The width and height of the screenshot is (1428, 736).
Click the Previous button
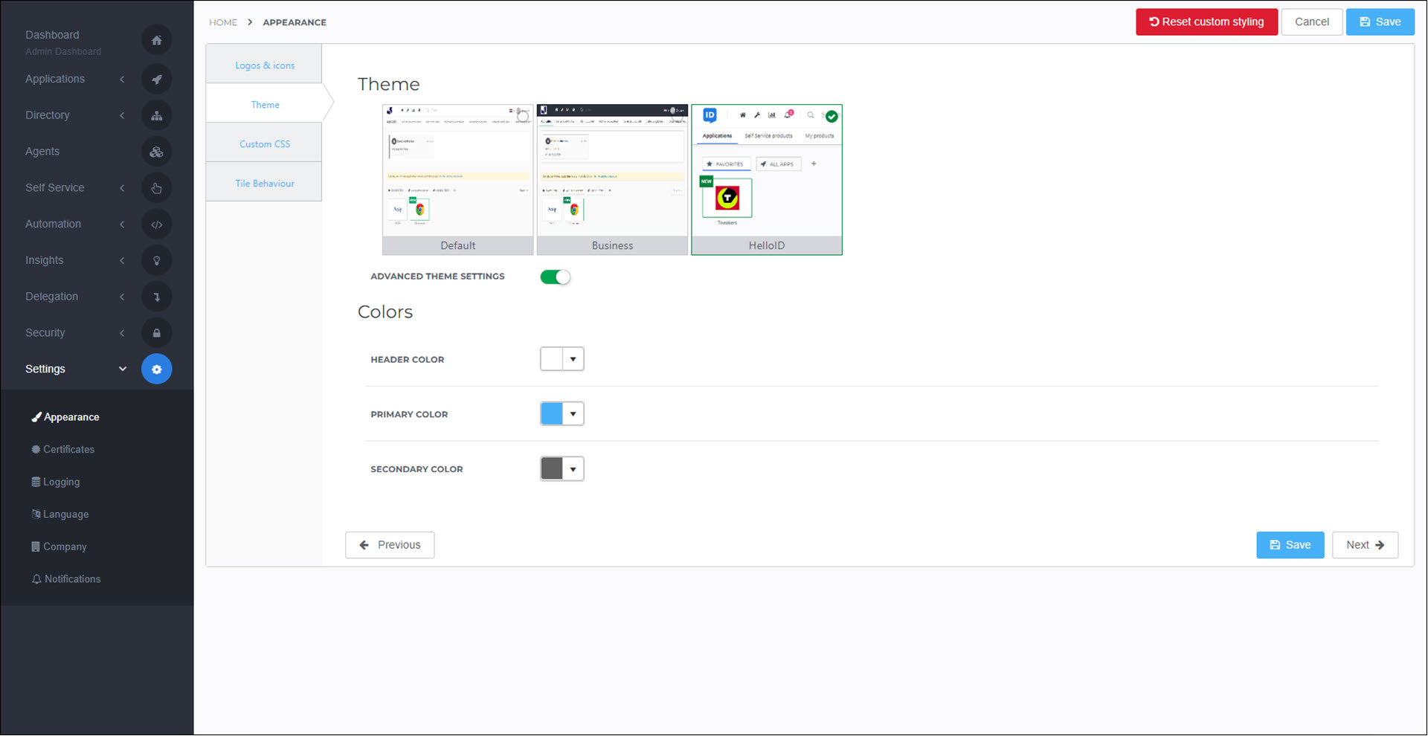(390, 545)
